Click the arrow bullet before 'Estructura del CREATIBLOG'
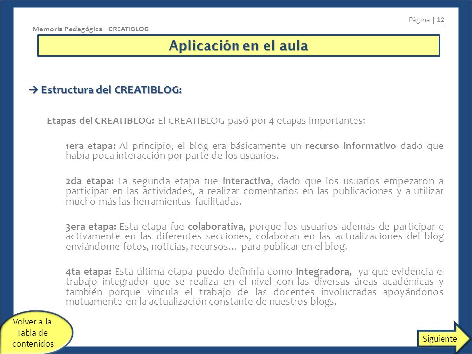 [x=33, y=89]
